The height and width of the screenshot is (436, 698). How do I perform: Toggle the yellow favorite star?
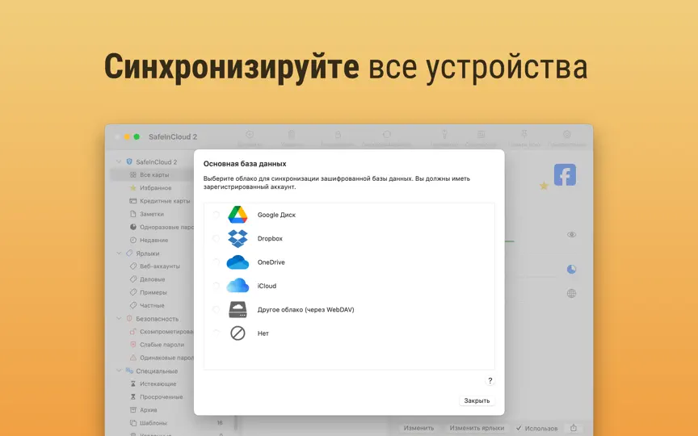pyautogui.click(x=544, y=186)
